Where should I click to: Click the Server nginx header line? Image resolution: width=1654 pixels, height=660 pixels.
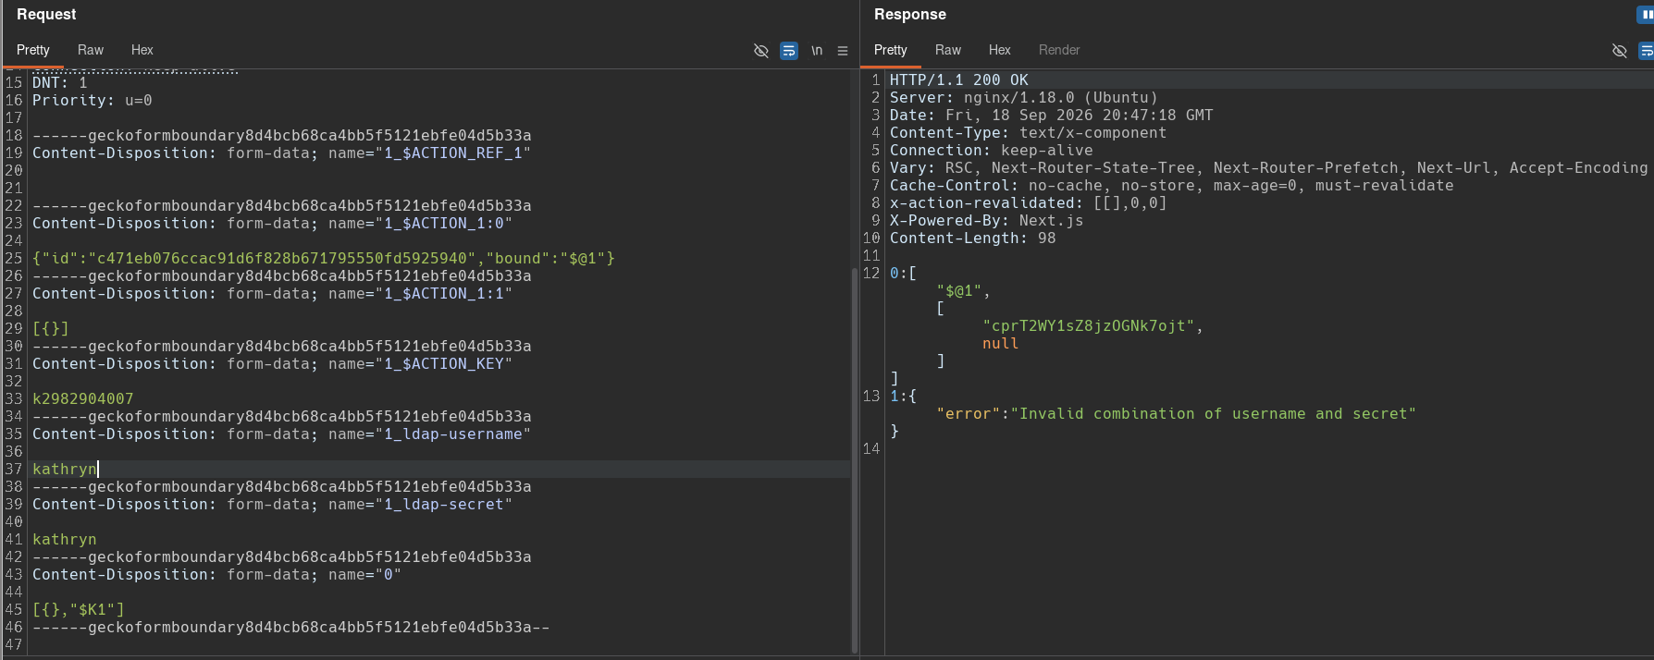pyautogui.click(x=1024, y=98)
